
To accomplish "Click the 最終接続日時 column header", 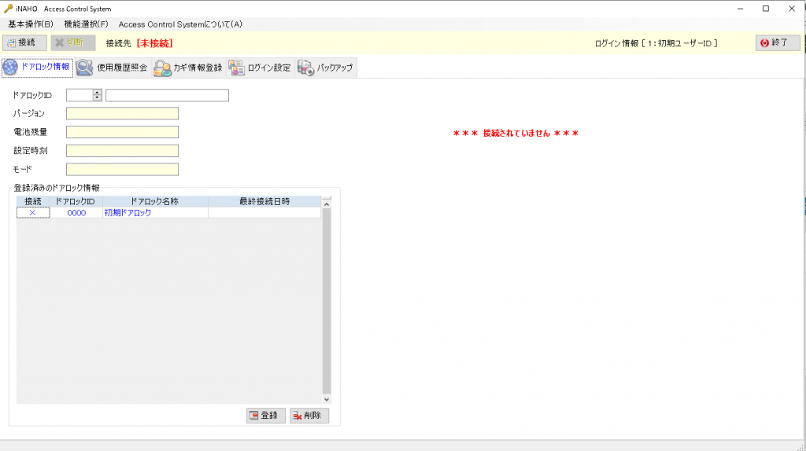I will 264,202.
